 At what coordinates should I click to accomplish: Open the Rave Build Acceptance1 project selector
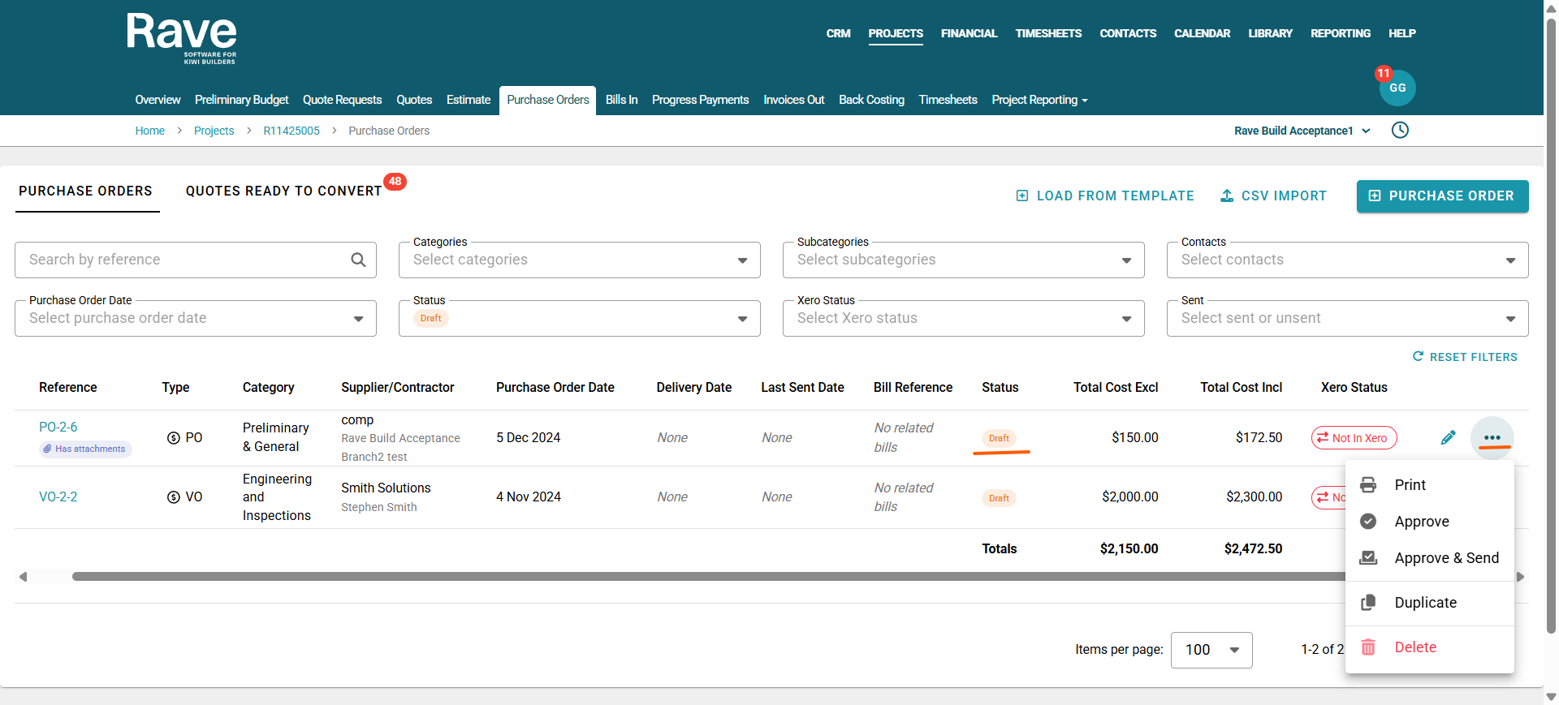point(1302,131)
